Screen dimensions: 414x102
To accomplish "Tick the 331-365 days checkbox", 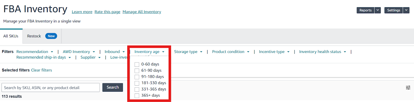I will (137, 89).
